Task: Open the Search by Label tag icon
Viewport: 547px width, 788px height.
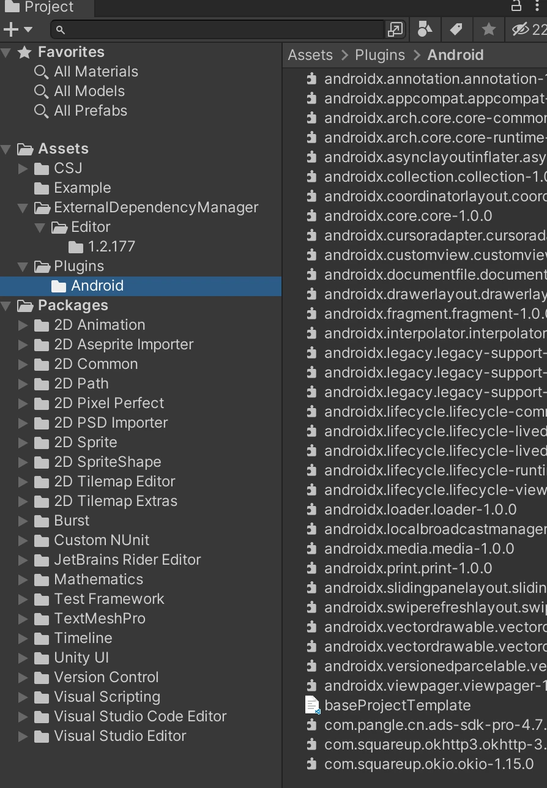Action: (456, 29)
